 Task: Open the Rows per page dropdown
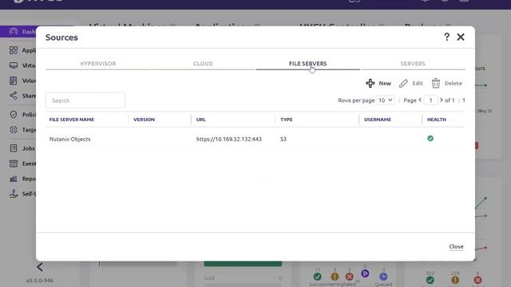385,100
